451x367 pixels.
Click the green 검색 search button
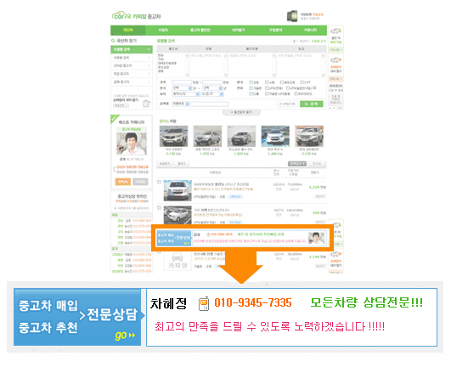pos(312,104)
